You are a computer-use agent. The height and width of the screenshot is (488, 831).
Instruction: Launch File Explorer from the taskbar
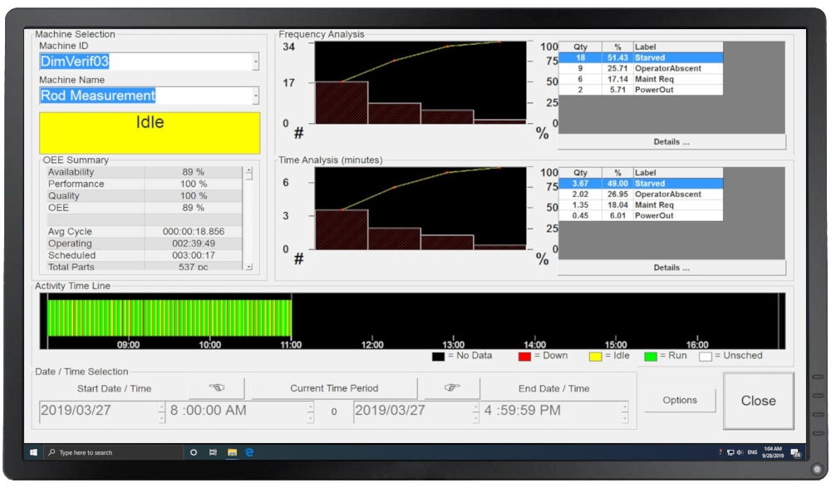[232, 452]
